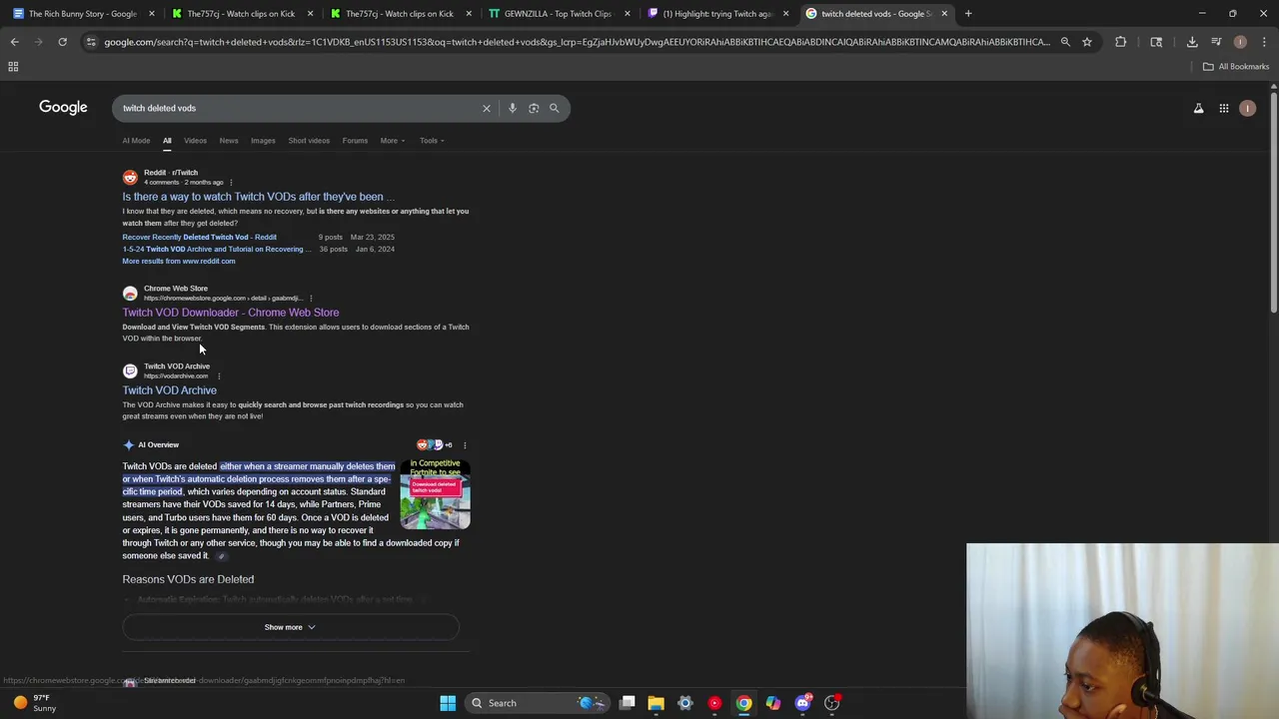Expand the More search filter dropdown

[x=392, y=141]
